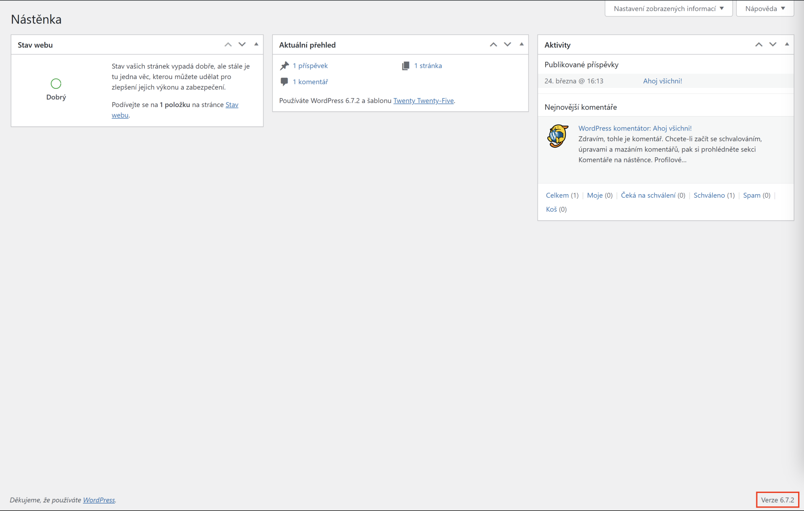Open the Nastavení zobrazených informací dropdown

[668, 8]
